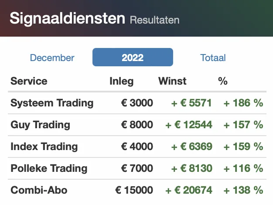Click Polleke Trading stake € 7000
The width and height of the screenshot is (273, 205).
pos(137,168)
